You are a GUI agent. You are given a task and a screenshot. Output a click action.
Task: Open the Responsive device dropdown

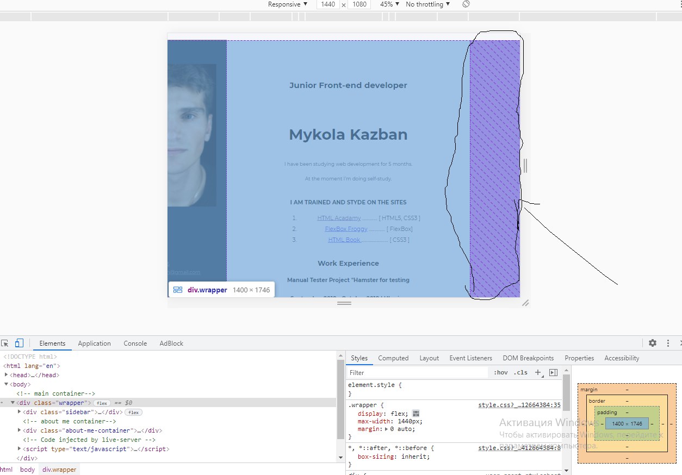coord(288,4)
